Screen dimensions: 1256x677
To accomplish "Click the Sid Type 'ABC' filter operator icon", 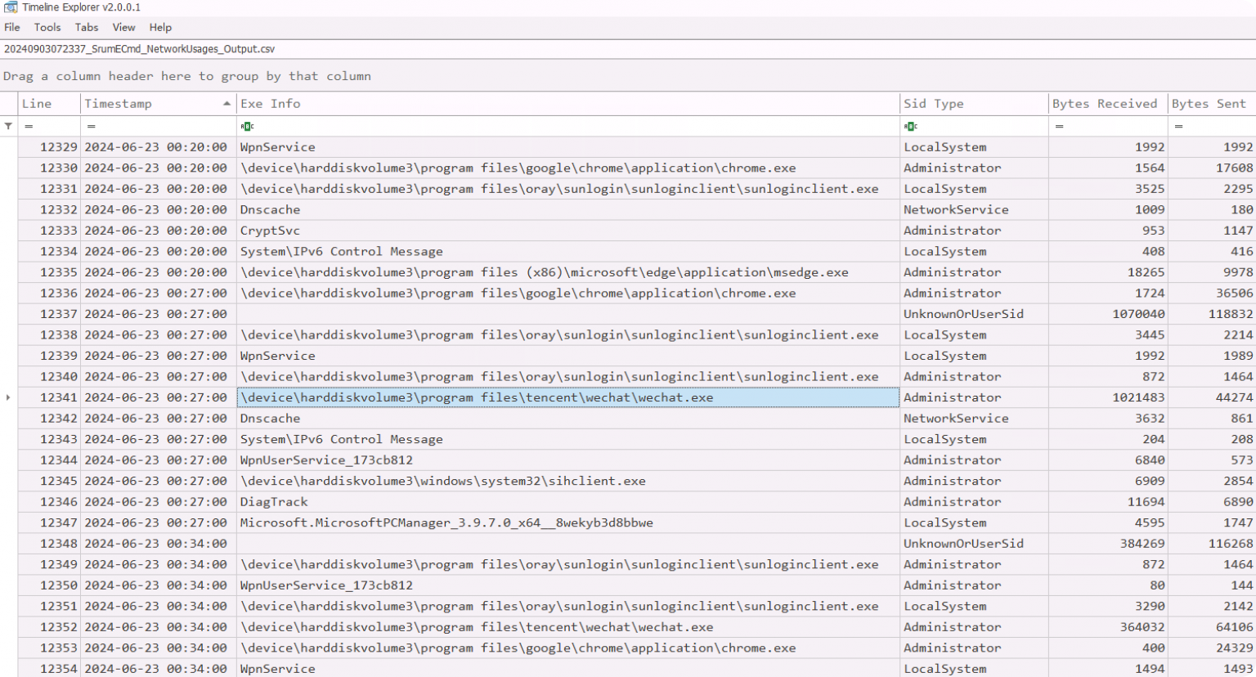I will point(910,126).
